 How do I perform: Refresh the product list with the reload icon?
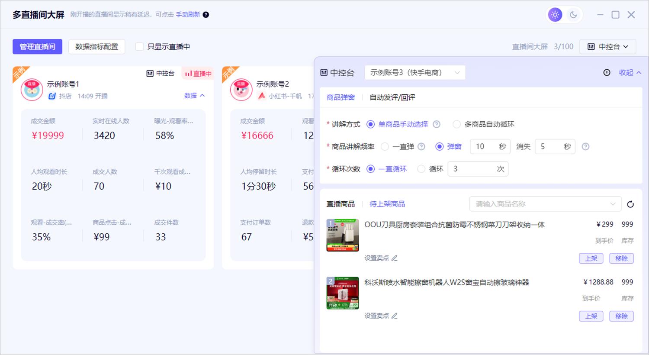[630, 204]
